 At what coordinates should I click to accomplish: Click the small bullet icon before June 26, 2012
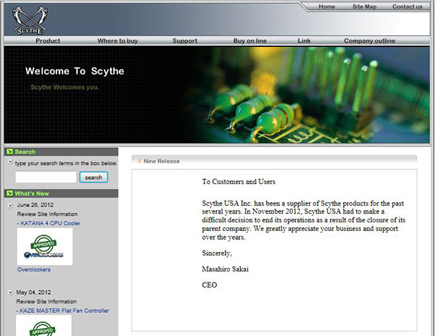pos(10,206)
